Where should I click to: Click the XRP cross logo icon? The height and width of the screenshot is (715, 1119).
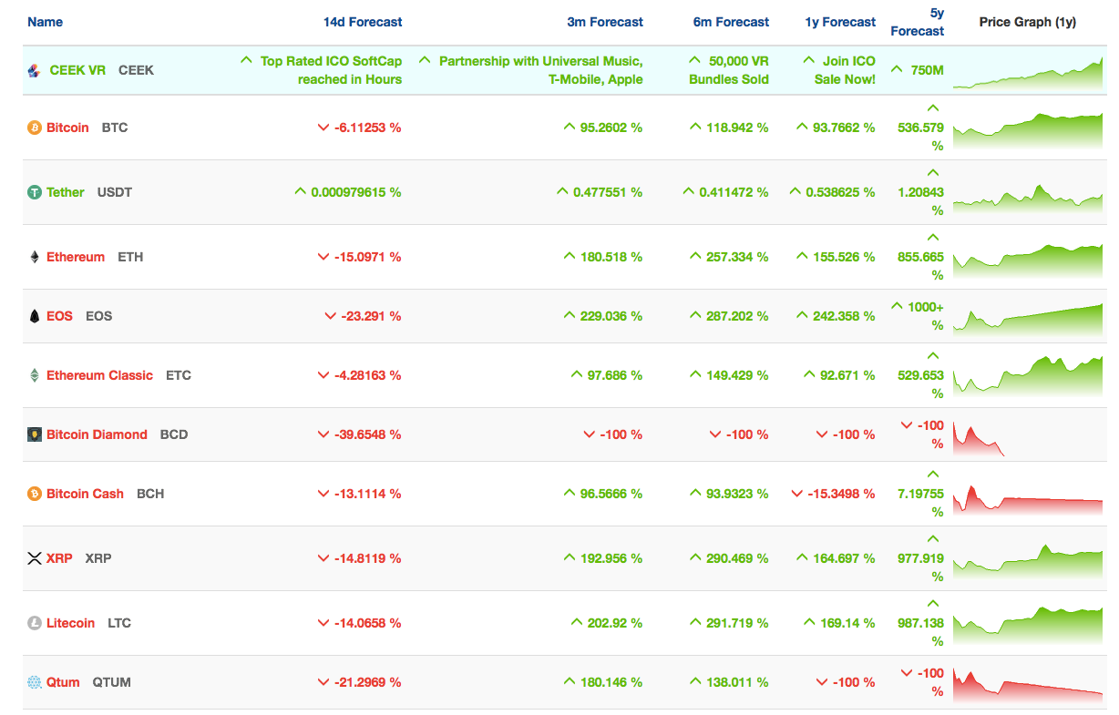[35, 558]
